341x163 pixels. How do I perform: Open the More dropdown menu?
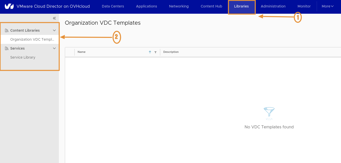click(x=327, y=6)
